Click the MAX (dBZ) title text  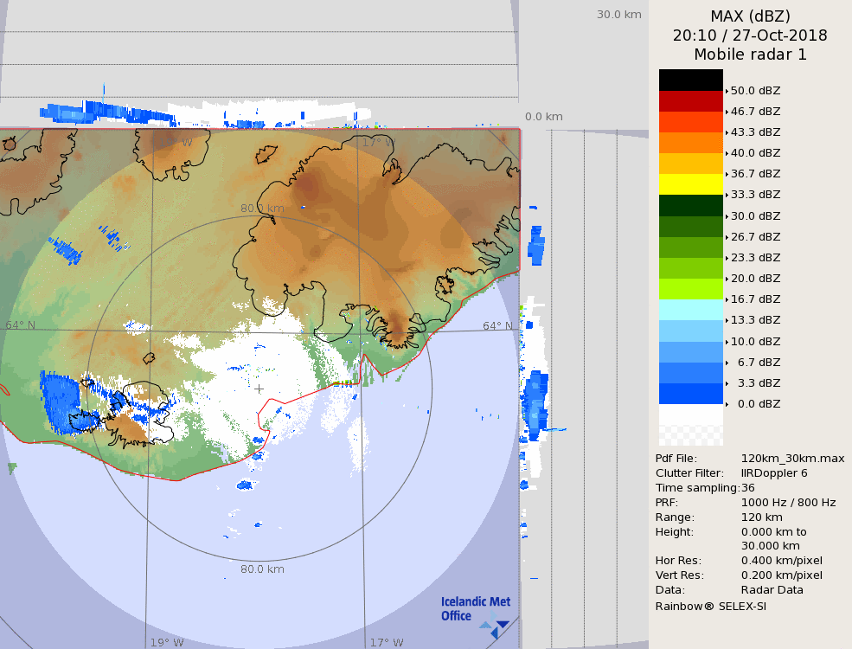750,16
